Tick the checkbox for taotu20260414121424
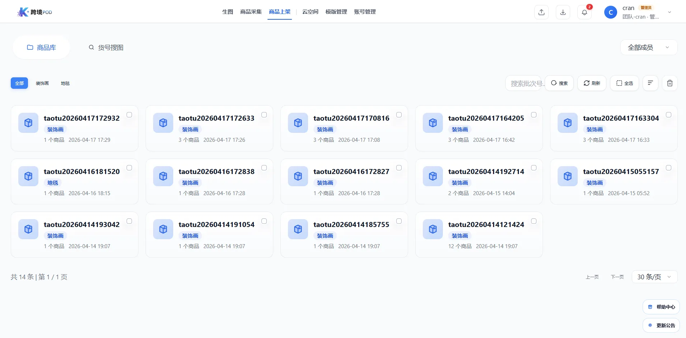The width and height of the screenshot is (686, 338). pyautogui.click(x=534, y=221)
